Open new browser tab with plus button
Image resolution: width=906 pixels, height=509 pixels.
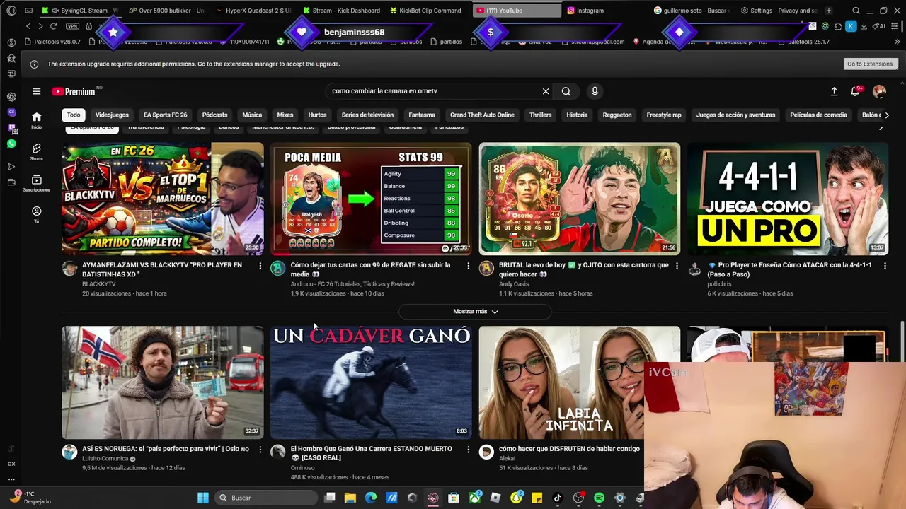[x=828, y=11]
